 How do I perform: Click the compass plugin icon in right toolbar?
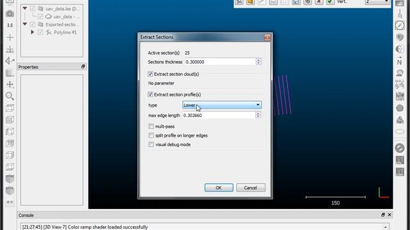pos(400,26)
